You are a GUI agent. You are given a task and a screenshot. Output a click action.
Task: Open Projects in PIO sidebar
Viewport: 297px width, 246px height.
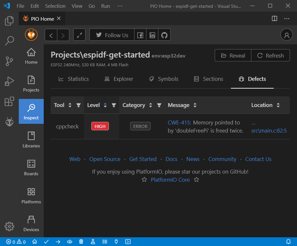click(x=31, y=84)
